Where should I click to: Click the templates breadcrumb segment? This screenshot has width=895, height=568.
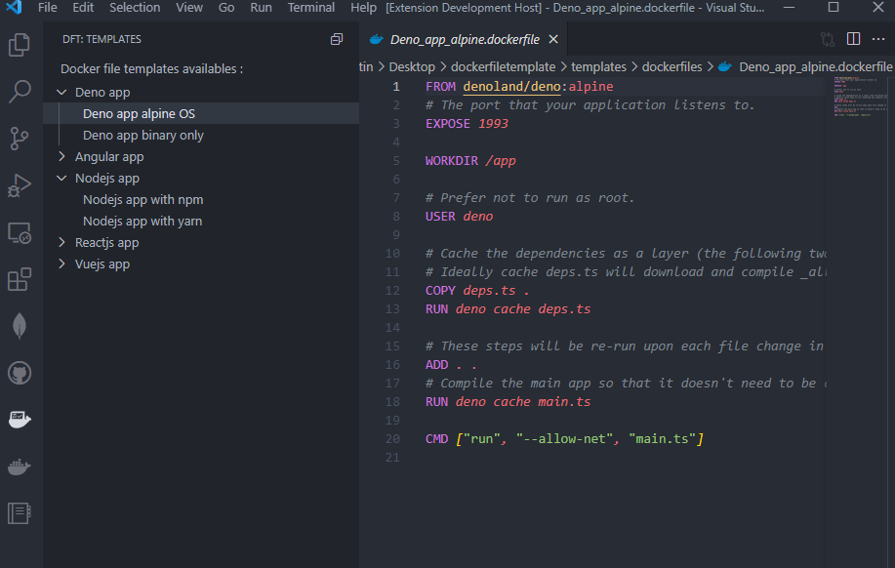click(x=598, y=66)
